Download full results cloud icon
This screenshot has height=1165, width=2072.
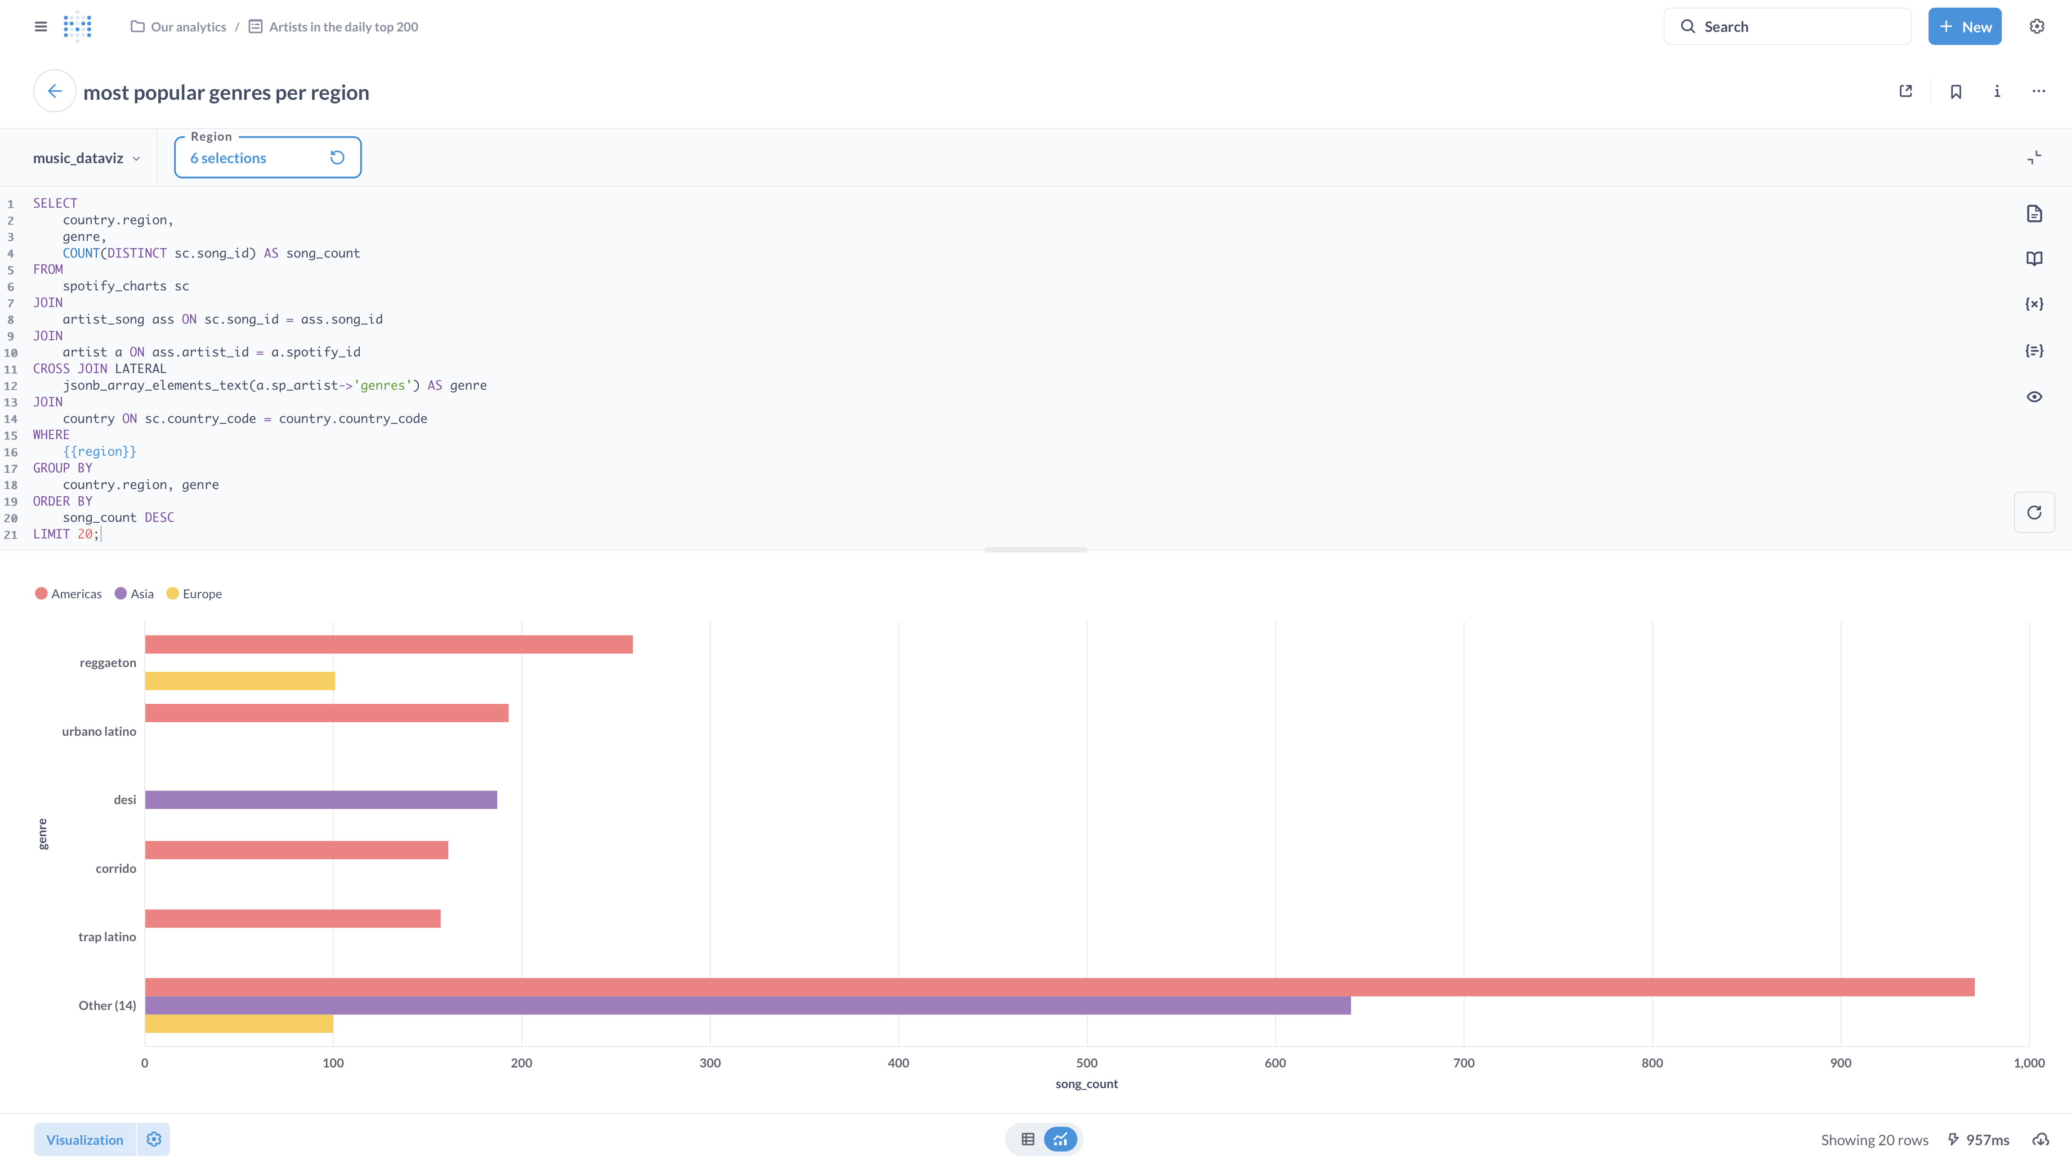[2041, 1139]
